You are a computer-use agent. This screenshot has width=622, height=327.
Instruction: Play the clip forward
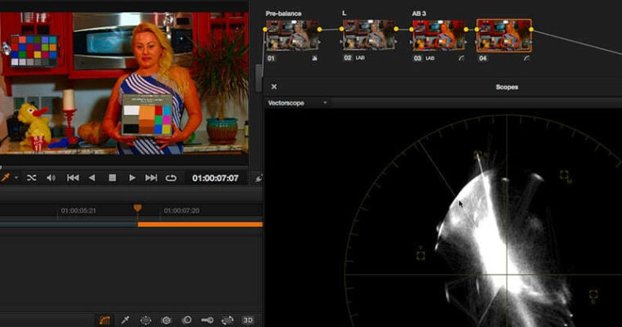coord(132,178)
